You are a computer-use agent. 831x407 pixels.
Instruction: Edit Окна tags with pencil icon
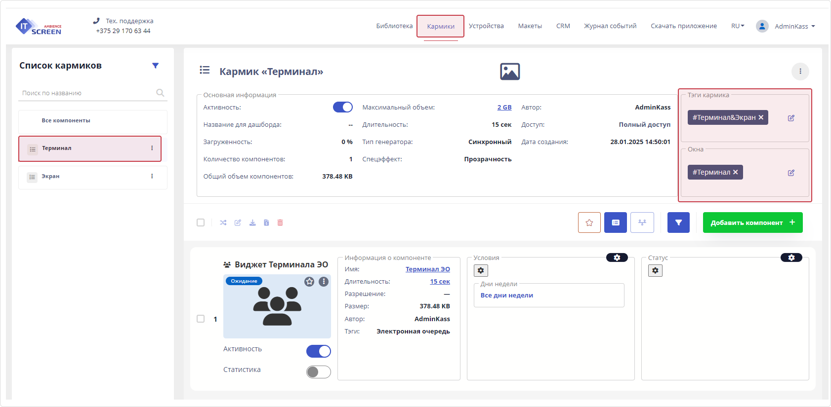pyautogui.click(x=791, y=173)
